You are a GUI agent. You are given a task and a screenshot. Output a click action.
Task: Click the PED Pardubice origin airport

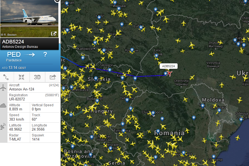tap(14, 57)
